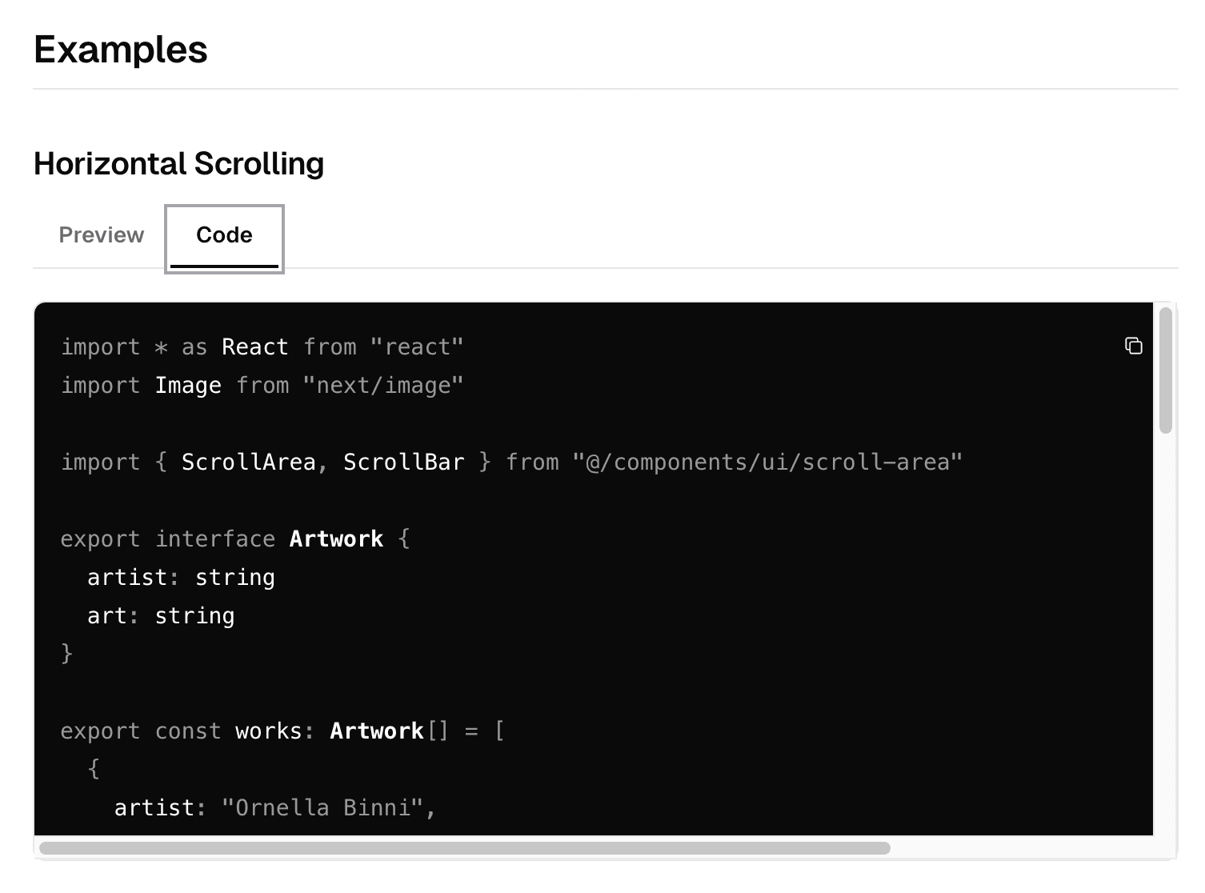Click the "next/image" import path
Image resolution: width=1205 pixels, height=893 pixels.
tap(383, 386)
